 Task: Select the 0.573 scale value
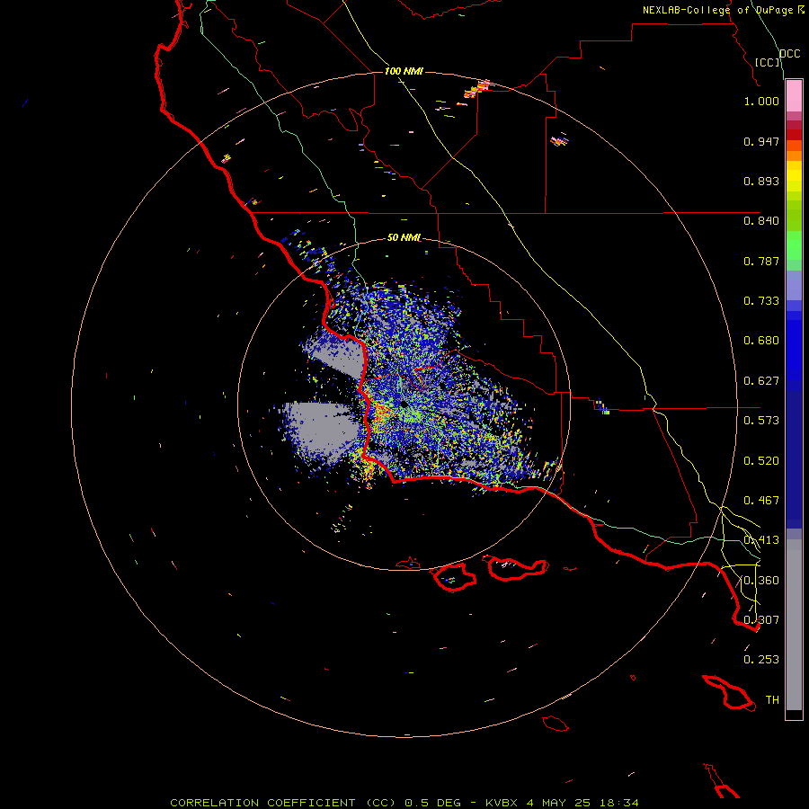(761, 421)
